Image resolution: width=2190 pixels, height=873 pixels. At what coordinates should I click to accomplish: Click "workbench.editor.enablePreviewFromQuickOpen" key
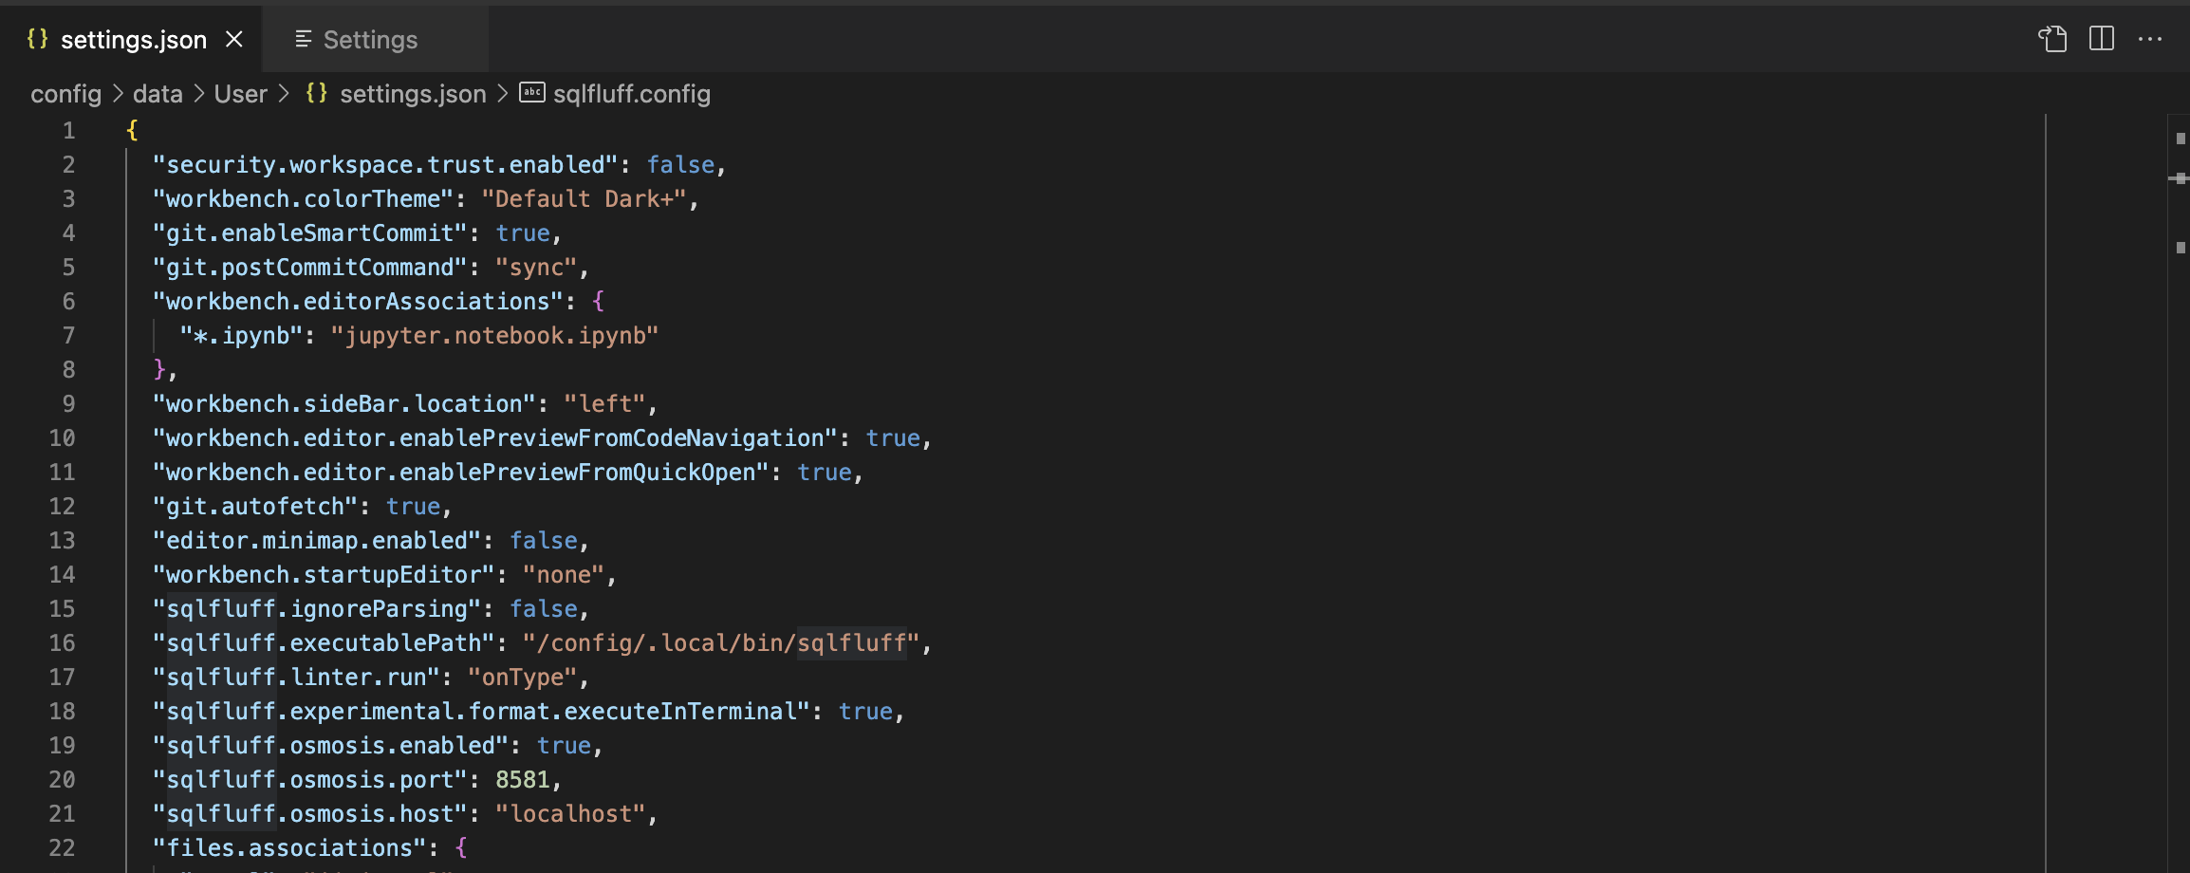point(461,472)
